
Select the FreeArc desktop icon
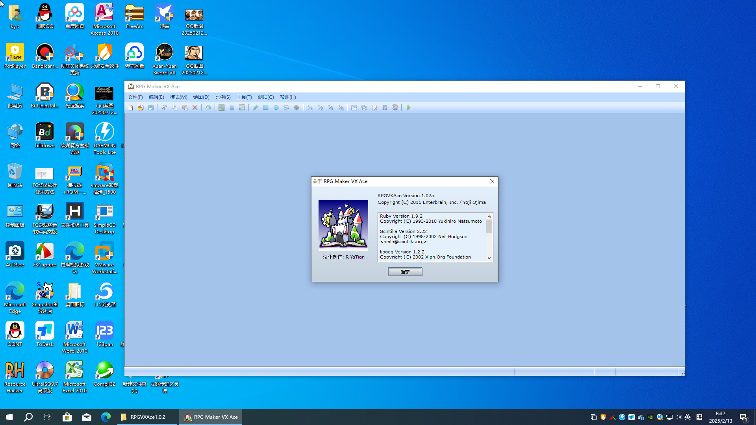135,16
